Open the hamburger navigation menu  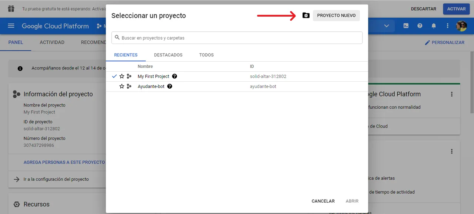(11, 26)
